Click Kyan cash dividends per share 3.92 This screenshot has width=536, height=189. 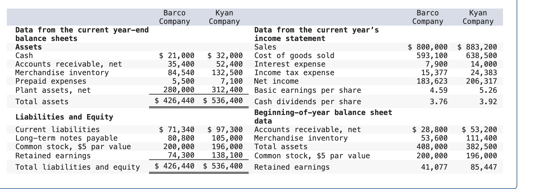(488, 102)
